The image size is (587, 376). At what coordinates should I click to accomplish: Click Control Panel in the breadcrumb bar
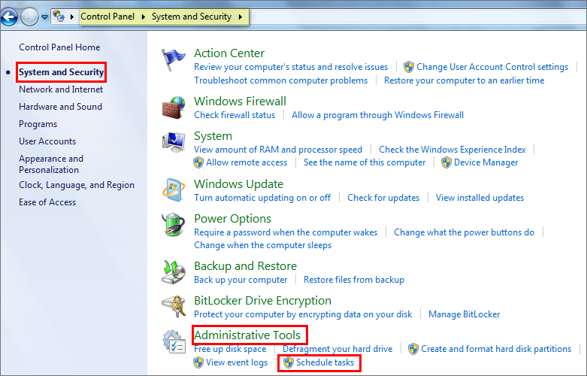pyautogui.click(x=107, y=17)
